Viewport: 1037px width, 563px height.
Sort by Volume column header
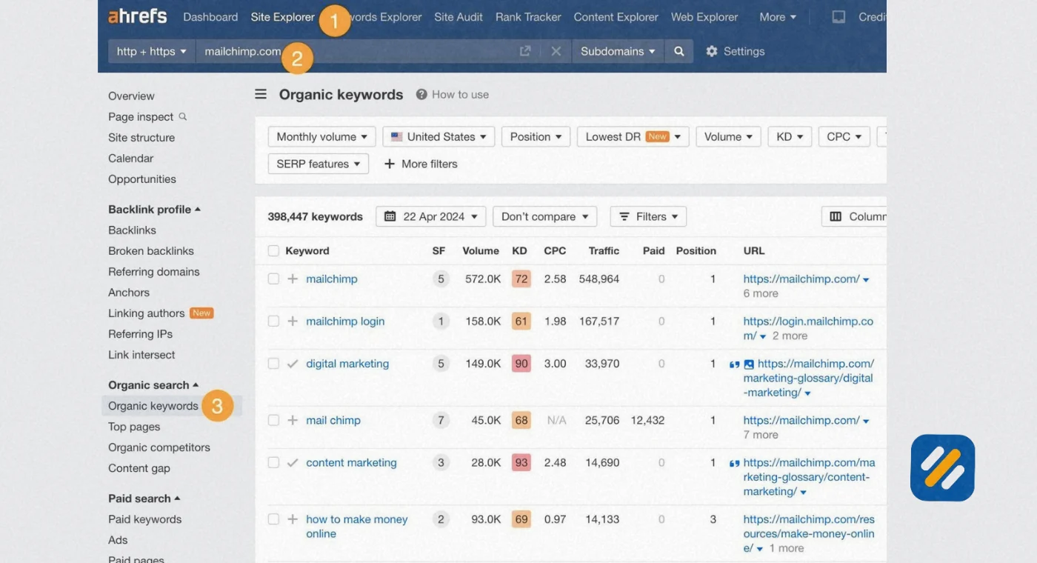tap(481, 251)
